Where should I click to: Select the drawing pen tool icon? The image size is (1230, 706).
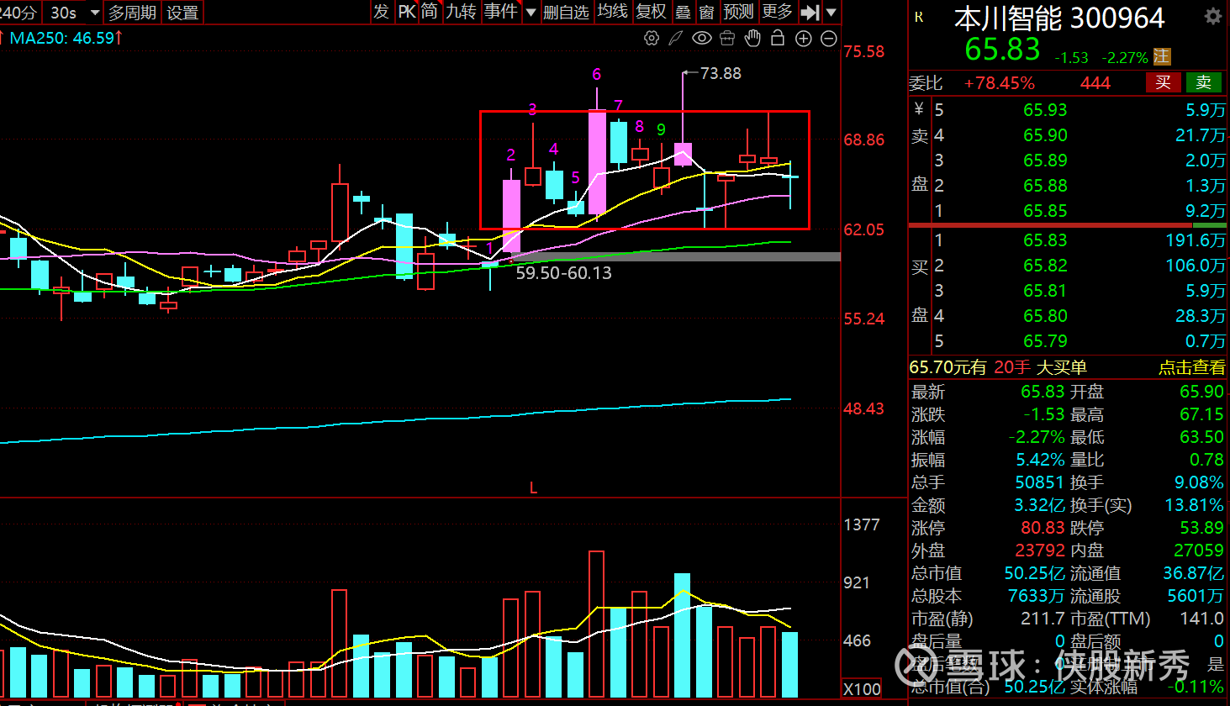tap(676, 38)
